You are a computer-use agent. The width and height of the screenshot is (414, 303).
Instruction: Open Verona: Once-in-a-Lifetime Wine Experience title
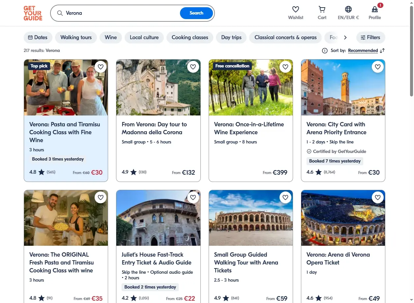(x=249, y=128)
